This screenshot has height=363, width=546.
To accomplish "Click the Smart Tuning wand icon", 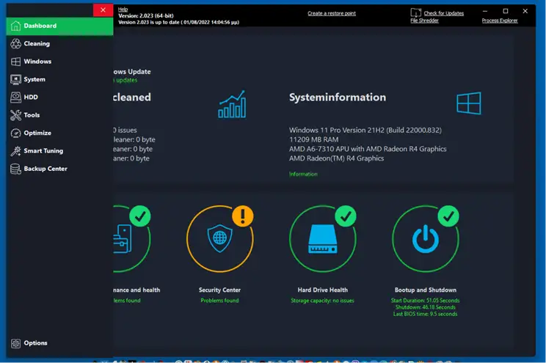I will pyautogui.click(x=15, y=150).
